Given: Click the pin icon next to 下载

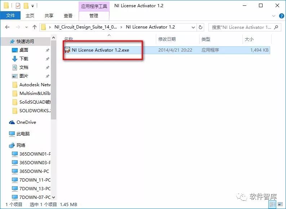Looking at the screenshot, I should 47,59.
